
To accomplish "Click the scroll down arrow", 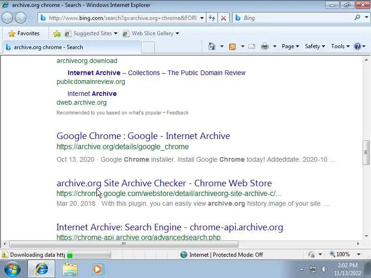I will pos(366,236).
